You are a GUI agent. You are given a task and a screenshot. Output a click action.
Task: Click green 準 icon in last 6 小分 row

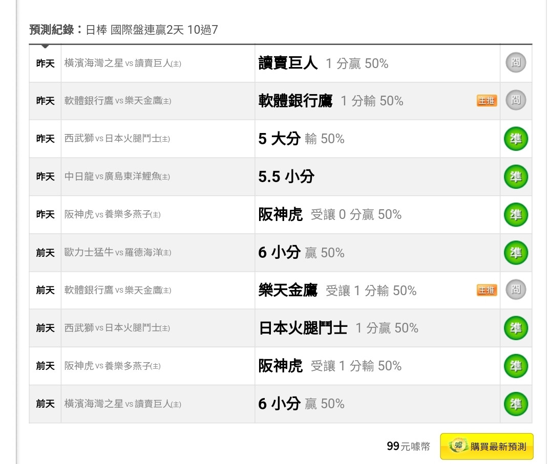click(516, 404)
